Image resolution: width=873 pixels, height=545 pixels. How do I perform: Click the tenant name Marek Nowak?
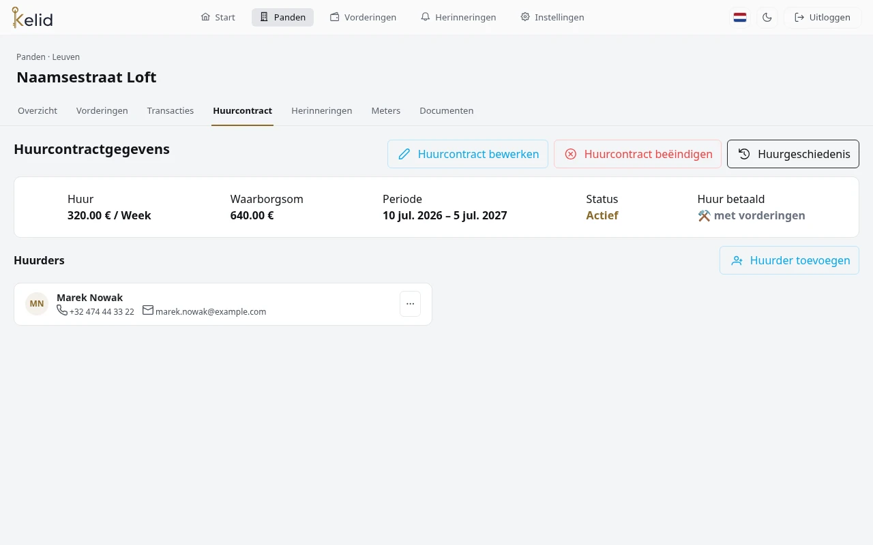pos(90,298)
